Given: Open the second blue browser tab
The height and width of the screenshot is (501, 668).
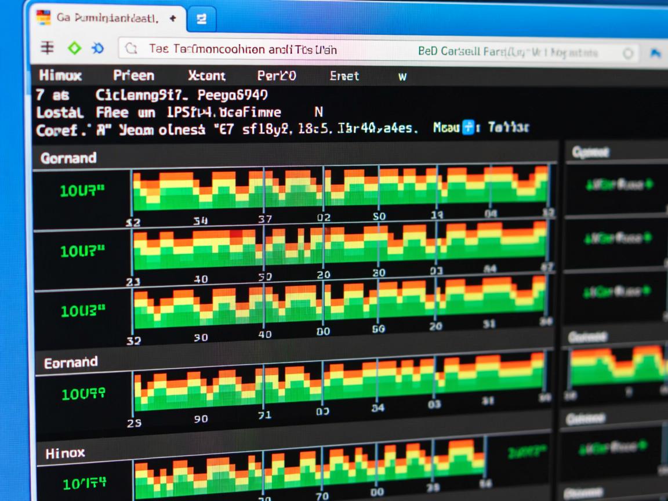Looking at the screenshot, I should click(201, 19).
